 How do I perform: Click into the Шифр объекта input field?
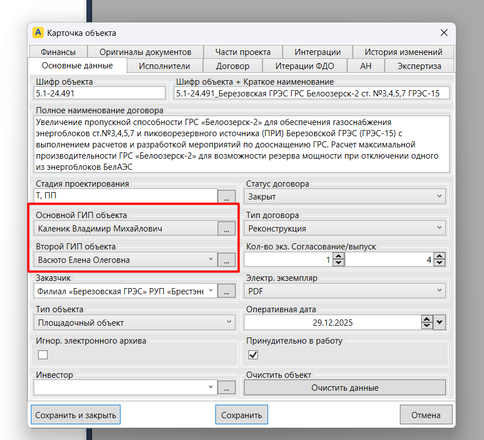point(100,93)
